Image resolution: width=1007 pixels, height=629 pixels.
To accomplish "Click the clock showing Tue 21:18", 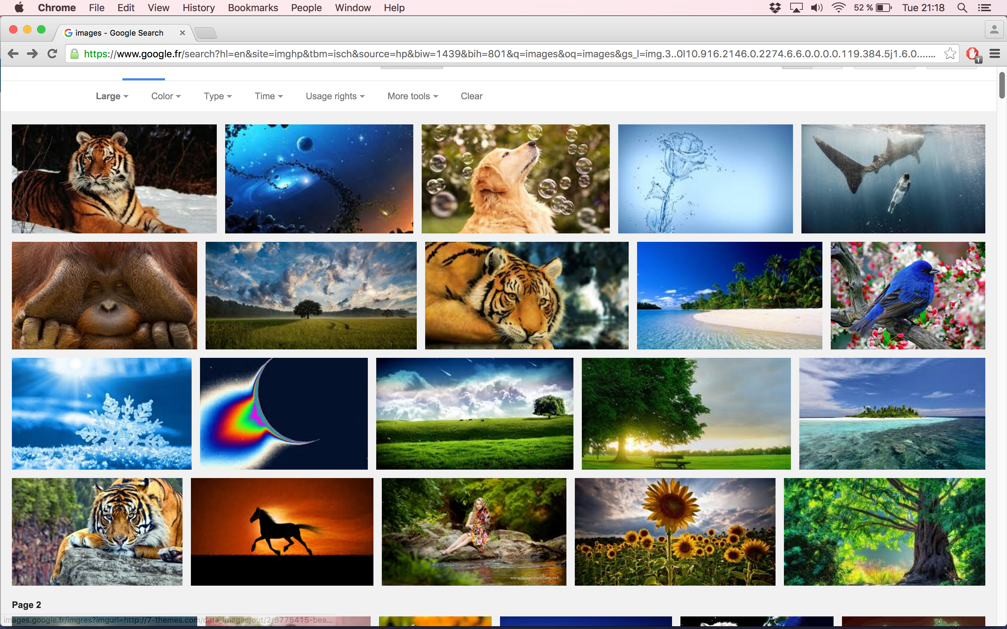I will point(923,8).
